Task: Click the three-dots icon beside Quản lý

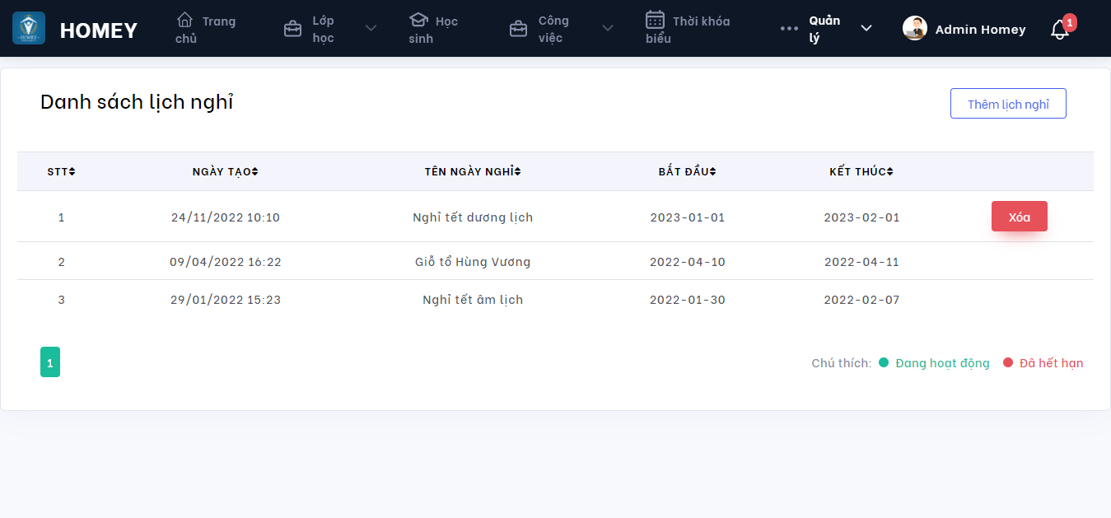Action: pos(789,29)
